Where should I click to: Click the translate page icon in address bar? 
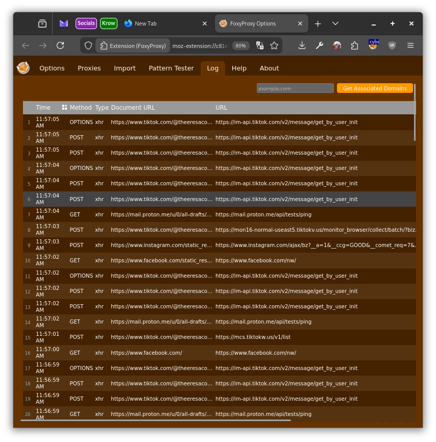(x=260, y=45)
